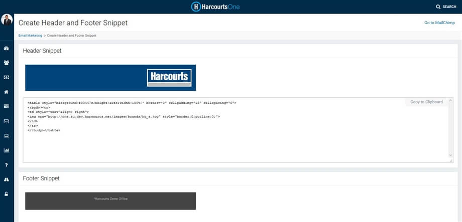462x222 pixels.
Task: Click the unlock padlock icon in sidebar
Action: click(6, 194)
